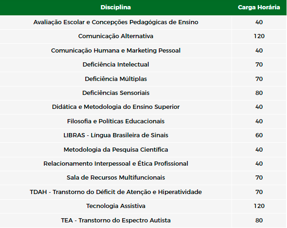
Task: Select Filosofia e Políticas Educacionais
Action: point(116,121)
